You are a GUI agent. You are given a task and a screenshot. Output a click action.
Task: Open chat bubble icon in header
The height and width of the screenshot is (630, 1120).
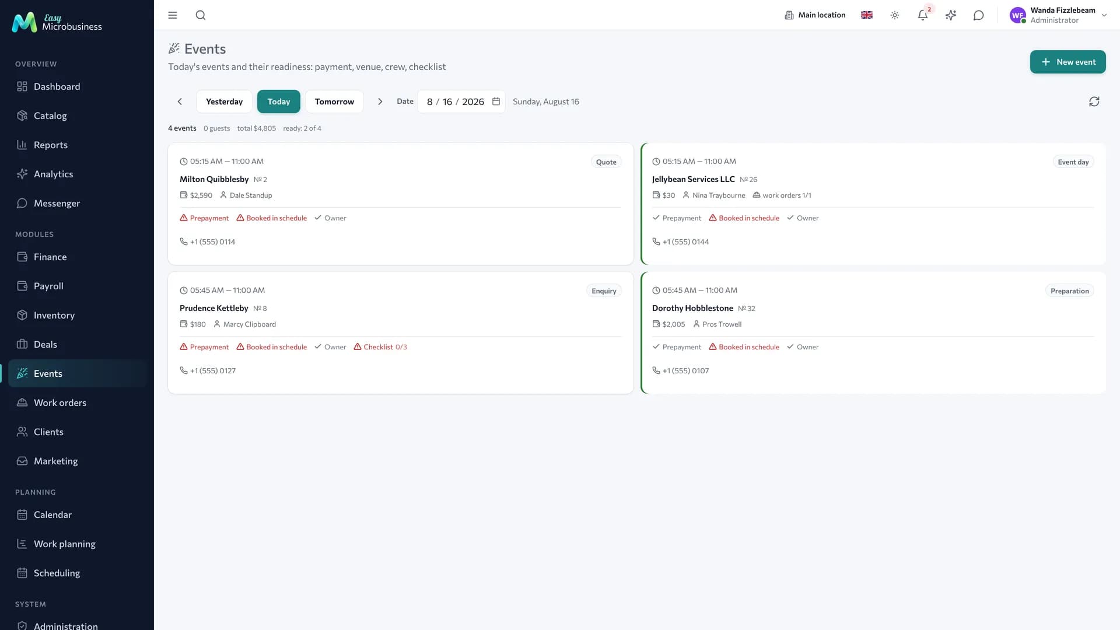tap(979, 15)
